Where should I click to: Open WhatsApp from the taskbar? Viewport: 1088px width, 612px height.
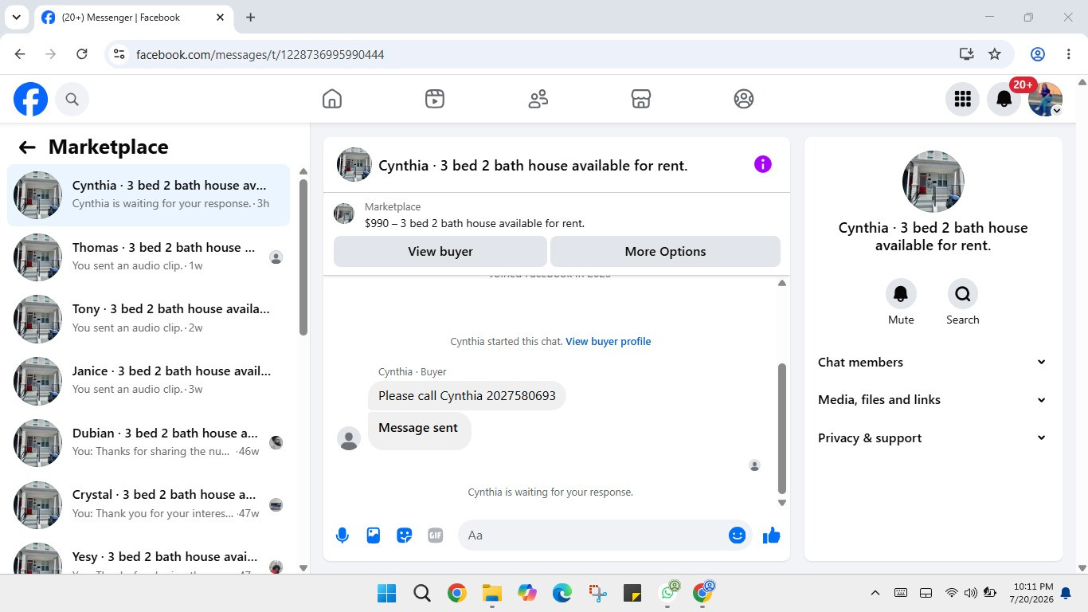coord(668,593)
